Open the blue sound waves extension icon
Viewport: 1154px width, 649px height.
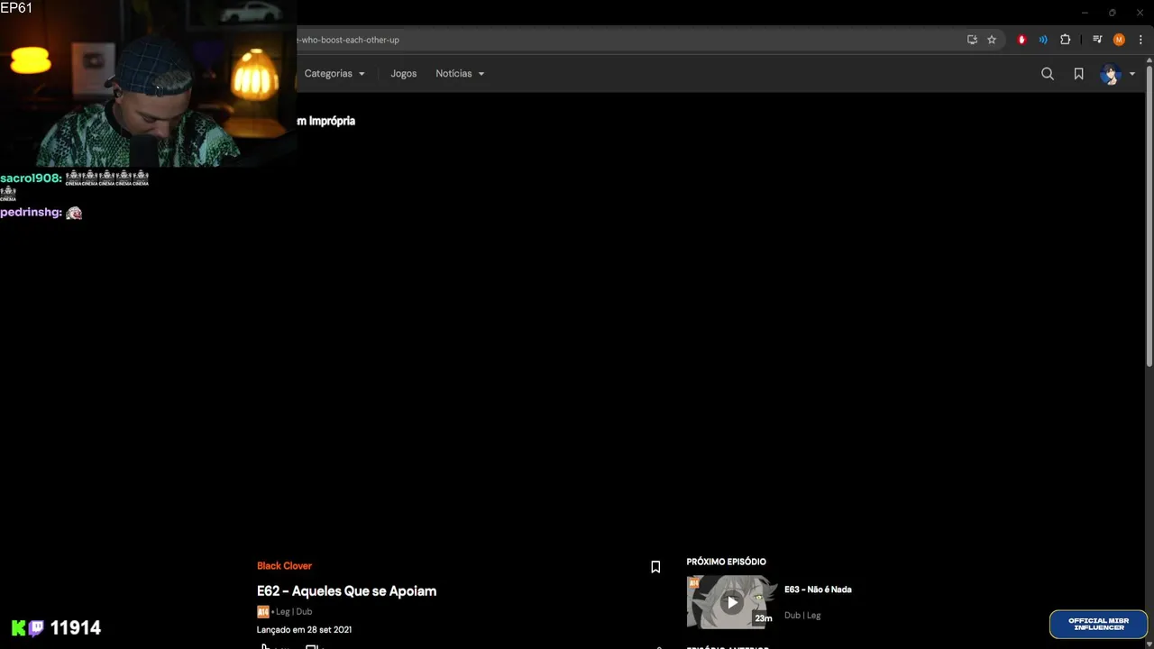click(1043, 40)
